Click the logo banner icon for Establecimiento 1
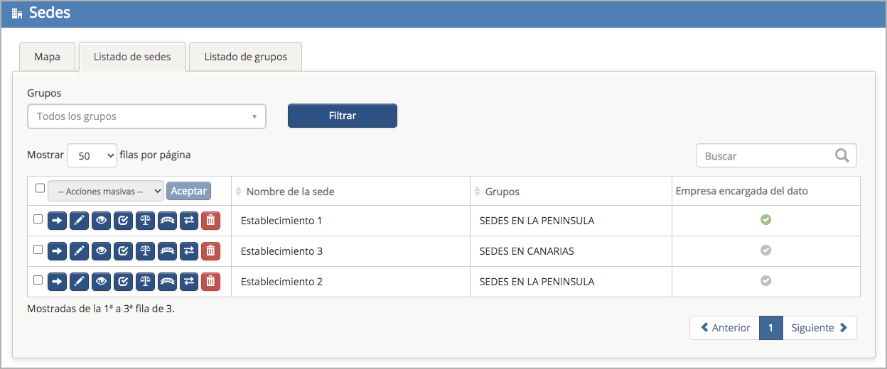This screenshot has height=369, width=887. pyautogui.click(x=167, y=221)
